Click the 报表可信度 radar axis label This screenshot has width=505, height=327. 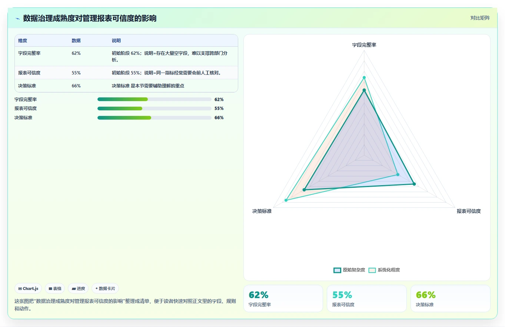pyautogui.click(x=468, y=211)
